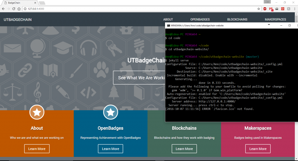Viewport: 298px width, 161px height.
Task: Switch to the BadgeChain browser tab
Action: pos(19,3)
